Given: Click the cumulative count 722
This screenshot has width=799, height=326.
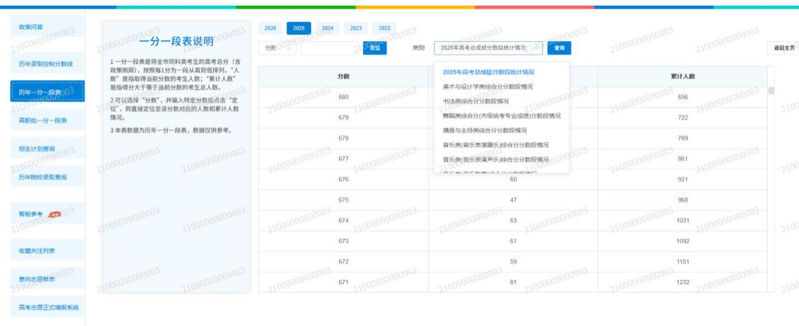Looking at the screenshot, I should [x=683, y=117].
